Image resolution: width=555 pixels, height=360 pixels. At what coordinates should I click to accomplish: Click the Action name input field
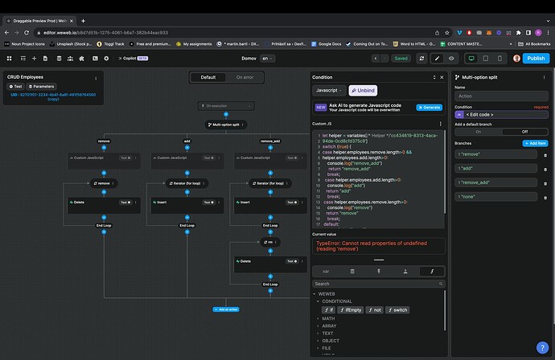[x=501, y=96]
